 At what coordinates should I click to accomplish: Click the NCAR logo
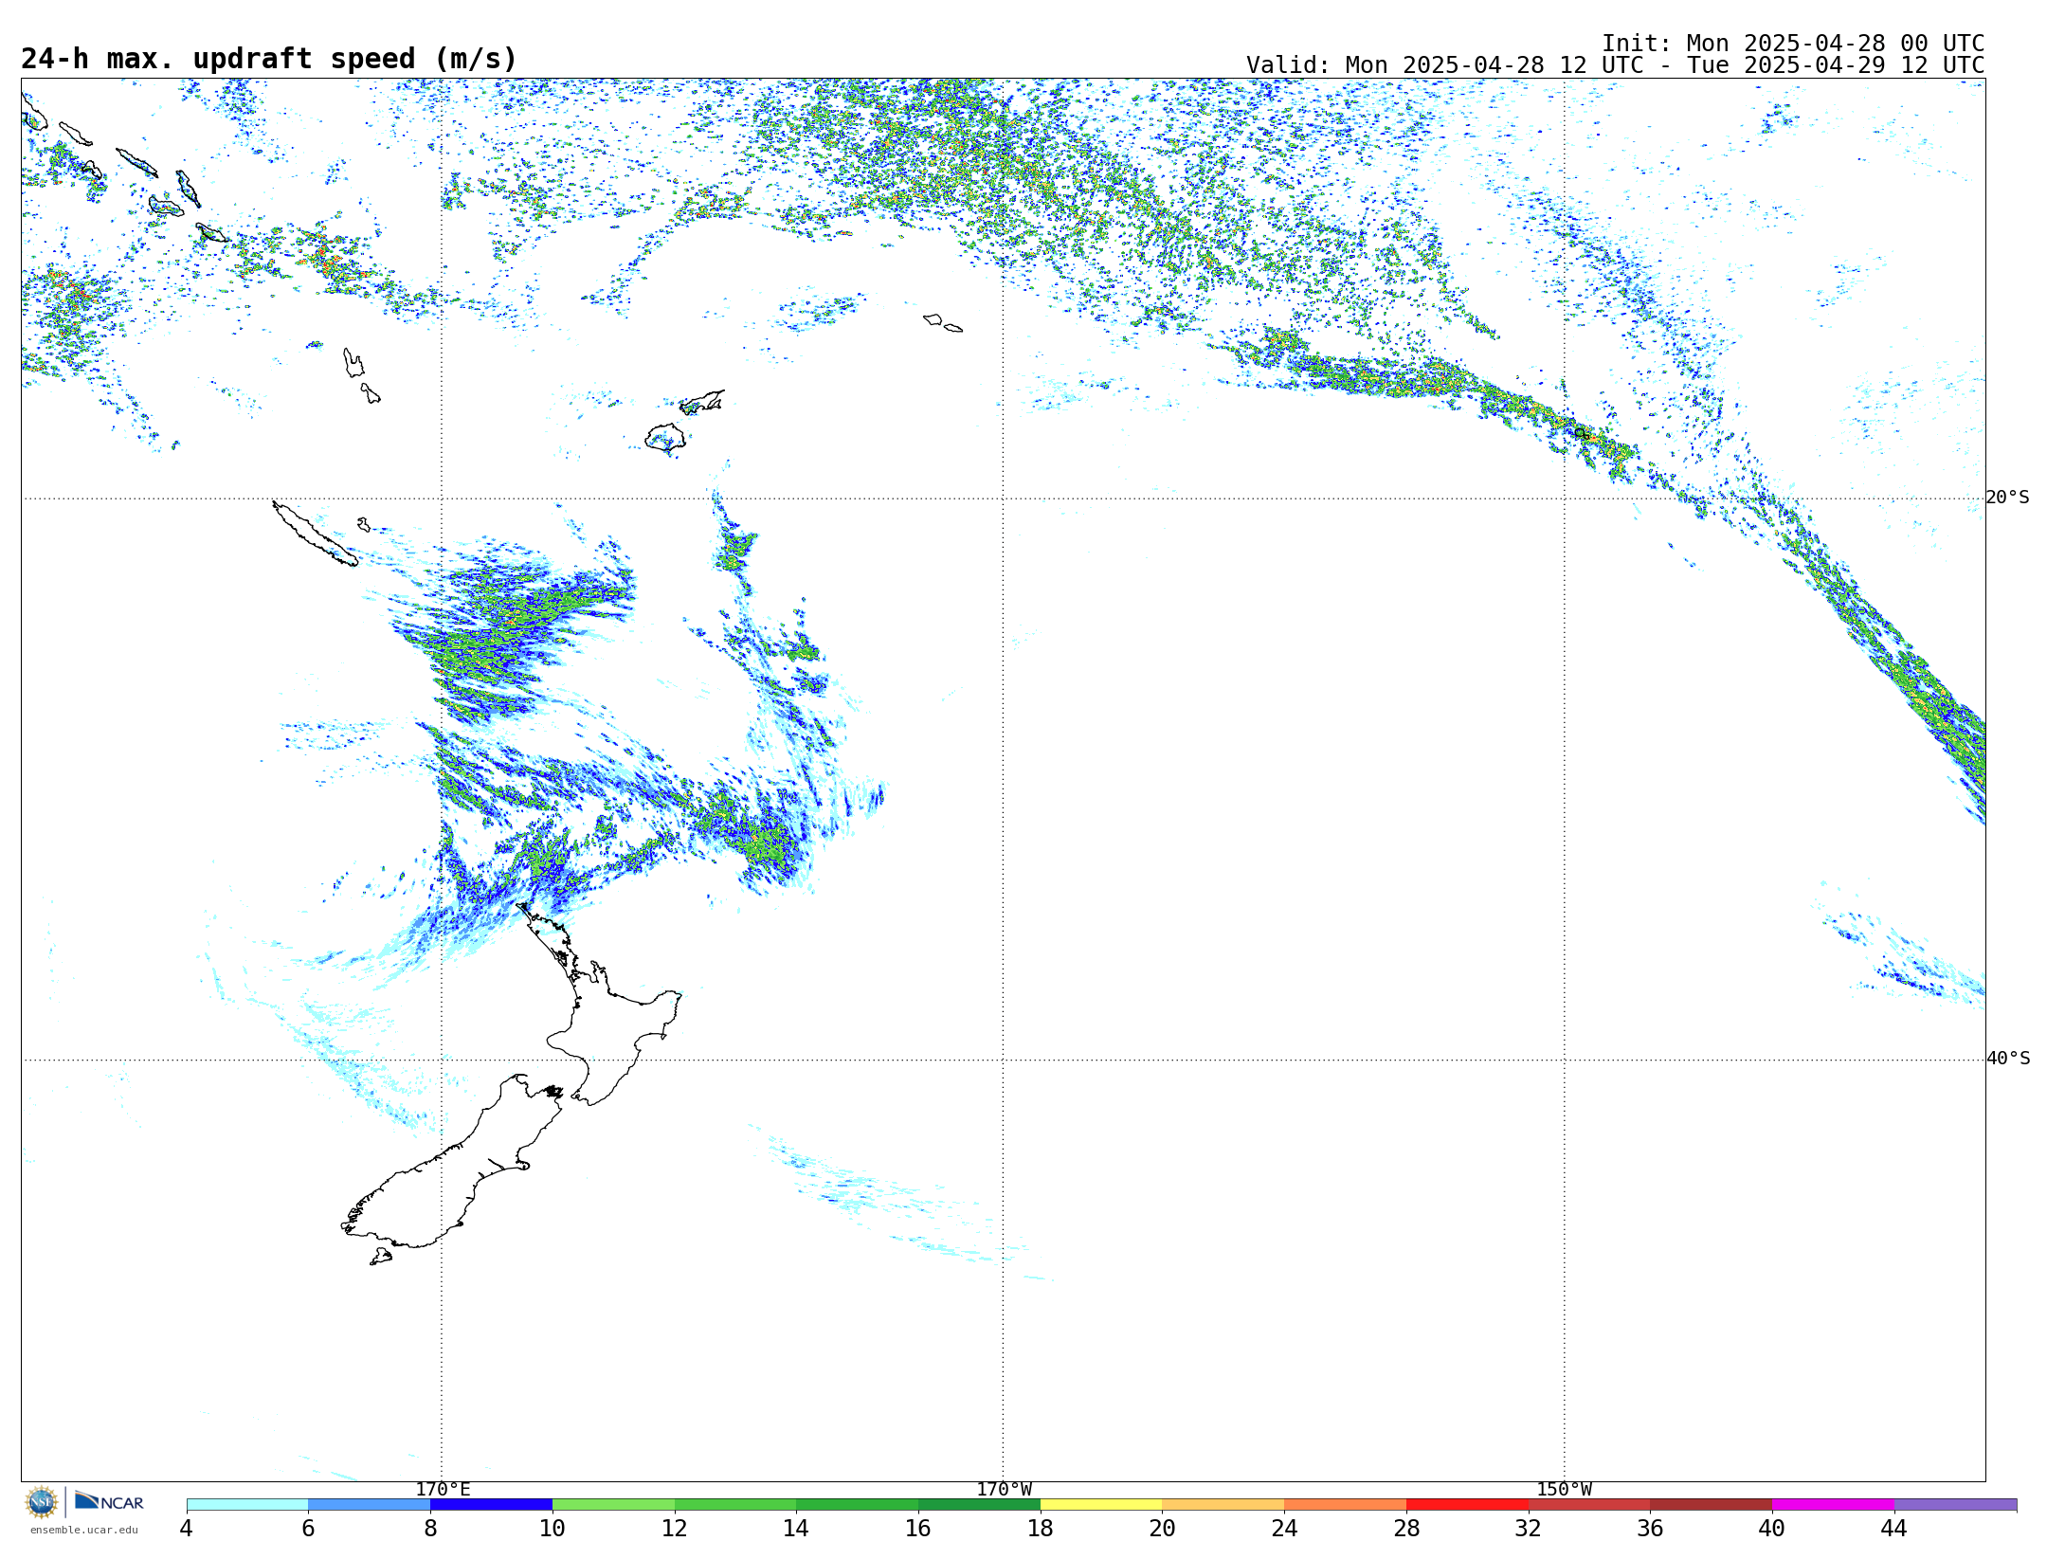(109, 1501)
